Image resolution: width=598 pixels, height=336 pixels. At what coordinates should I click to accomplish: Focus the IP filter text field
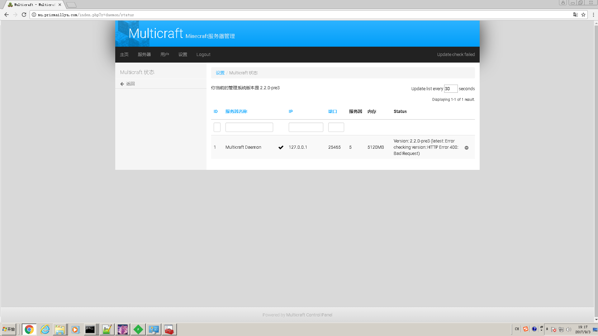[306, 127]
